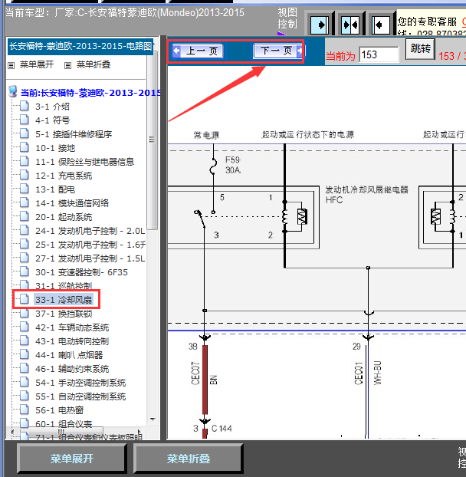
Task: Open tree item 5-1 接插件维修程序
Action: pos(74,134)
